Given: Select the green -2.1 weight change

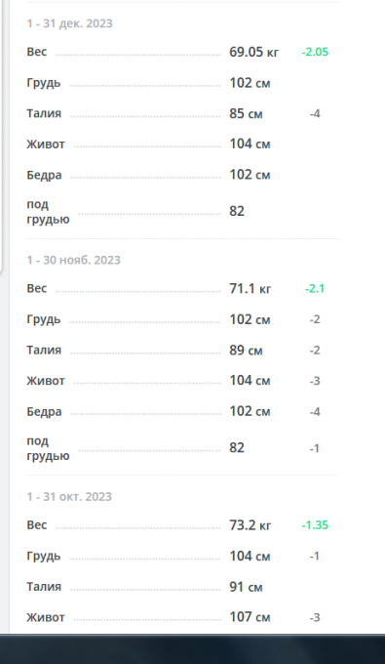Looking at the screenshot, I should (x=315, y=289).
